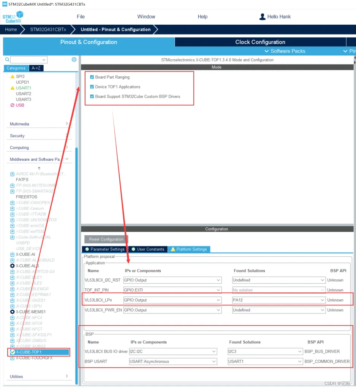Click the download icon beside X-CUBE-ISPU

coord(12,306)
